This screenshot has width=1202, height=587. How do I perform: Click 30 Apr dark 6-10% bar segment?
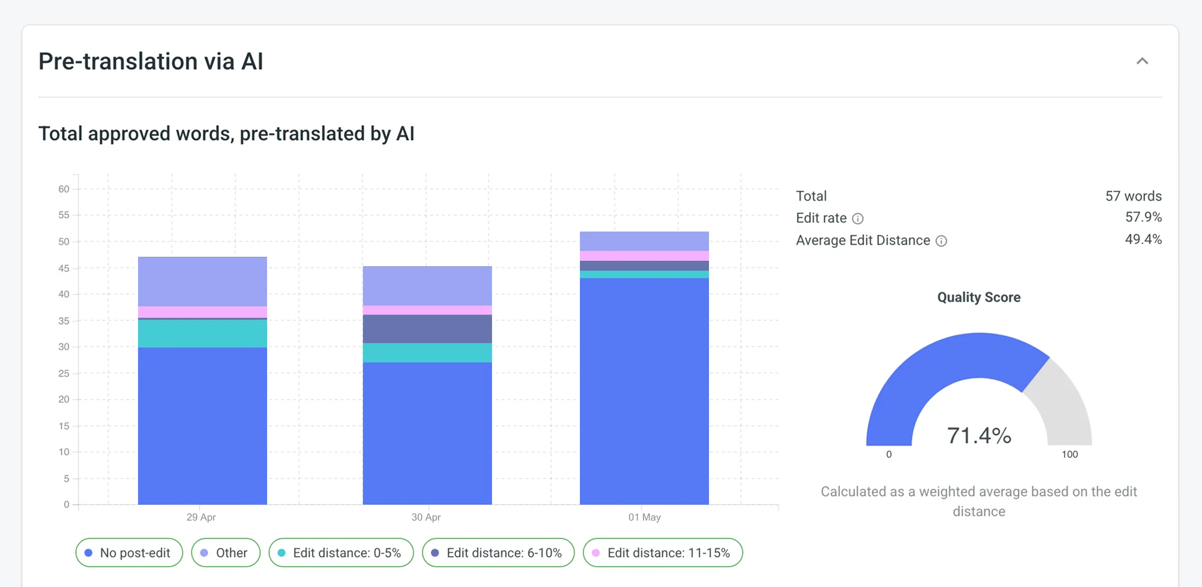pyautogui.click(x=427, y=329)
